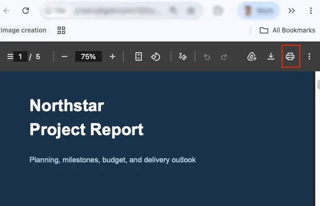320x206 pixels.
Task: Save the PDF to Google Drive
Action: [252, 56]
